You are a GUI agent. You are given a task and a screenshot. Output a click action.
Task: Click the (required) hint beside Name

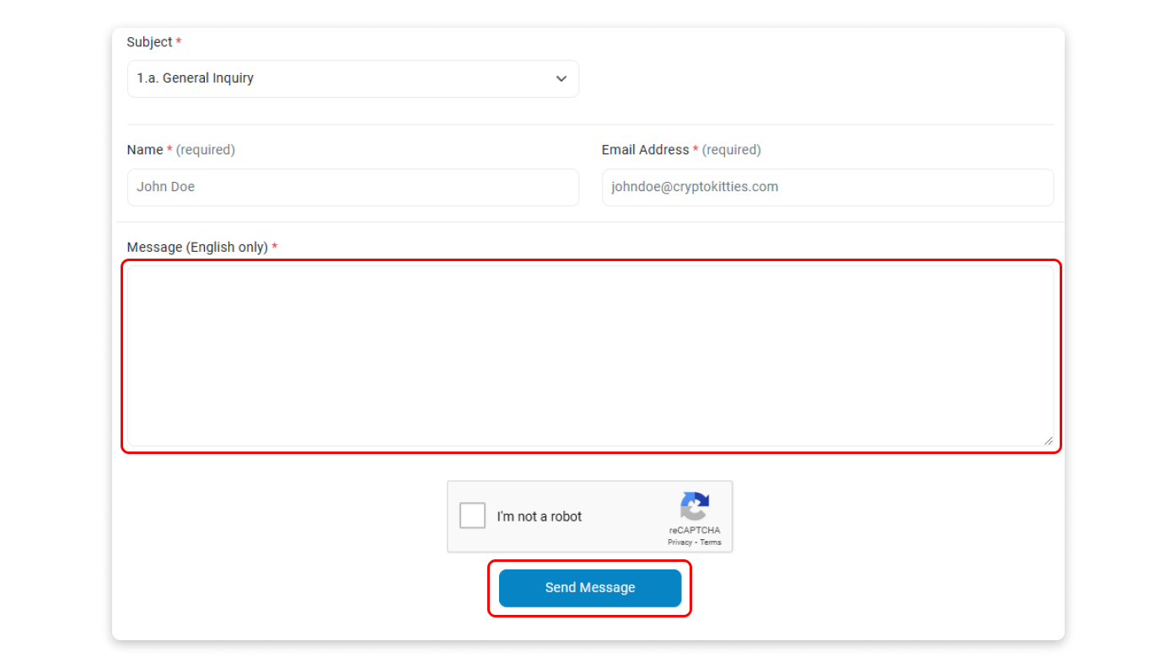pos(206,150)
